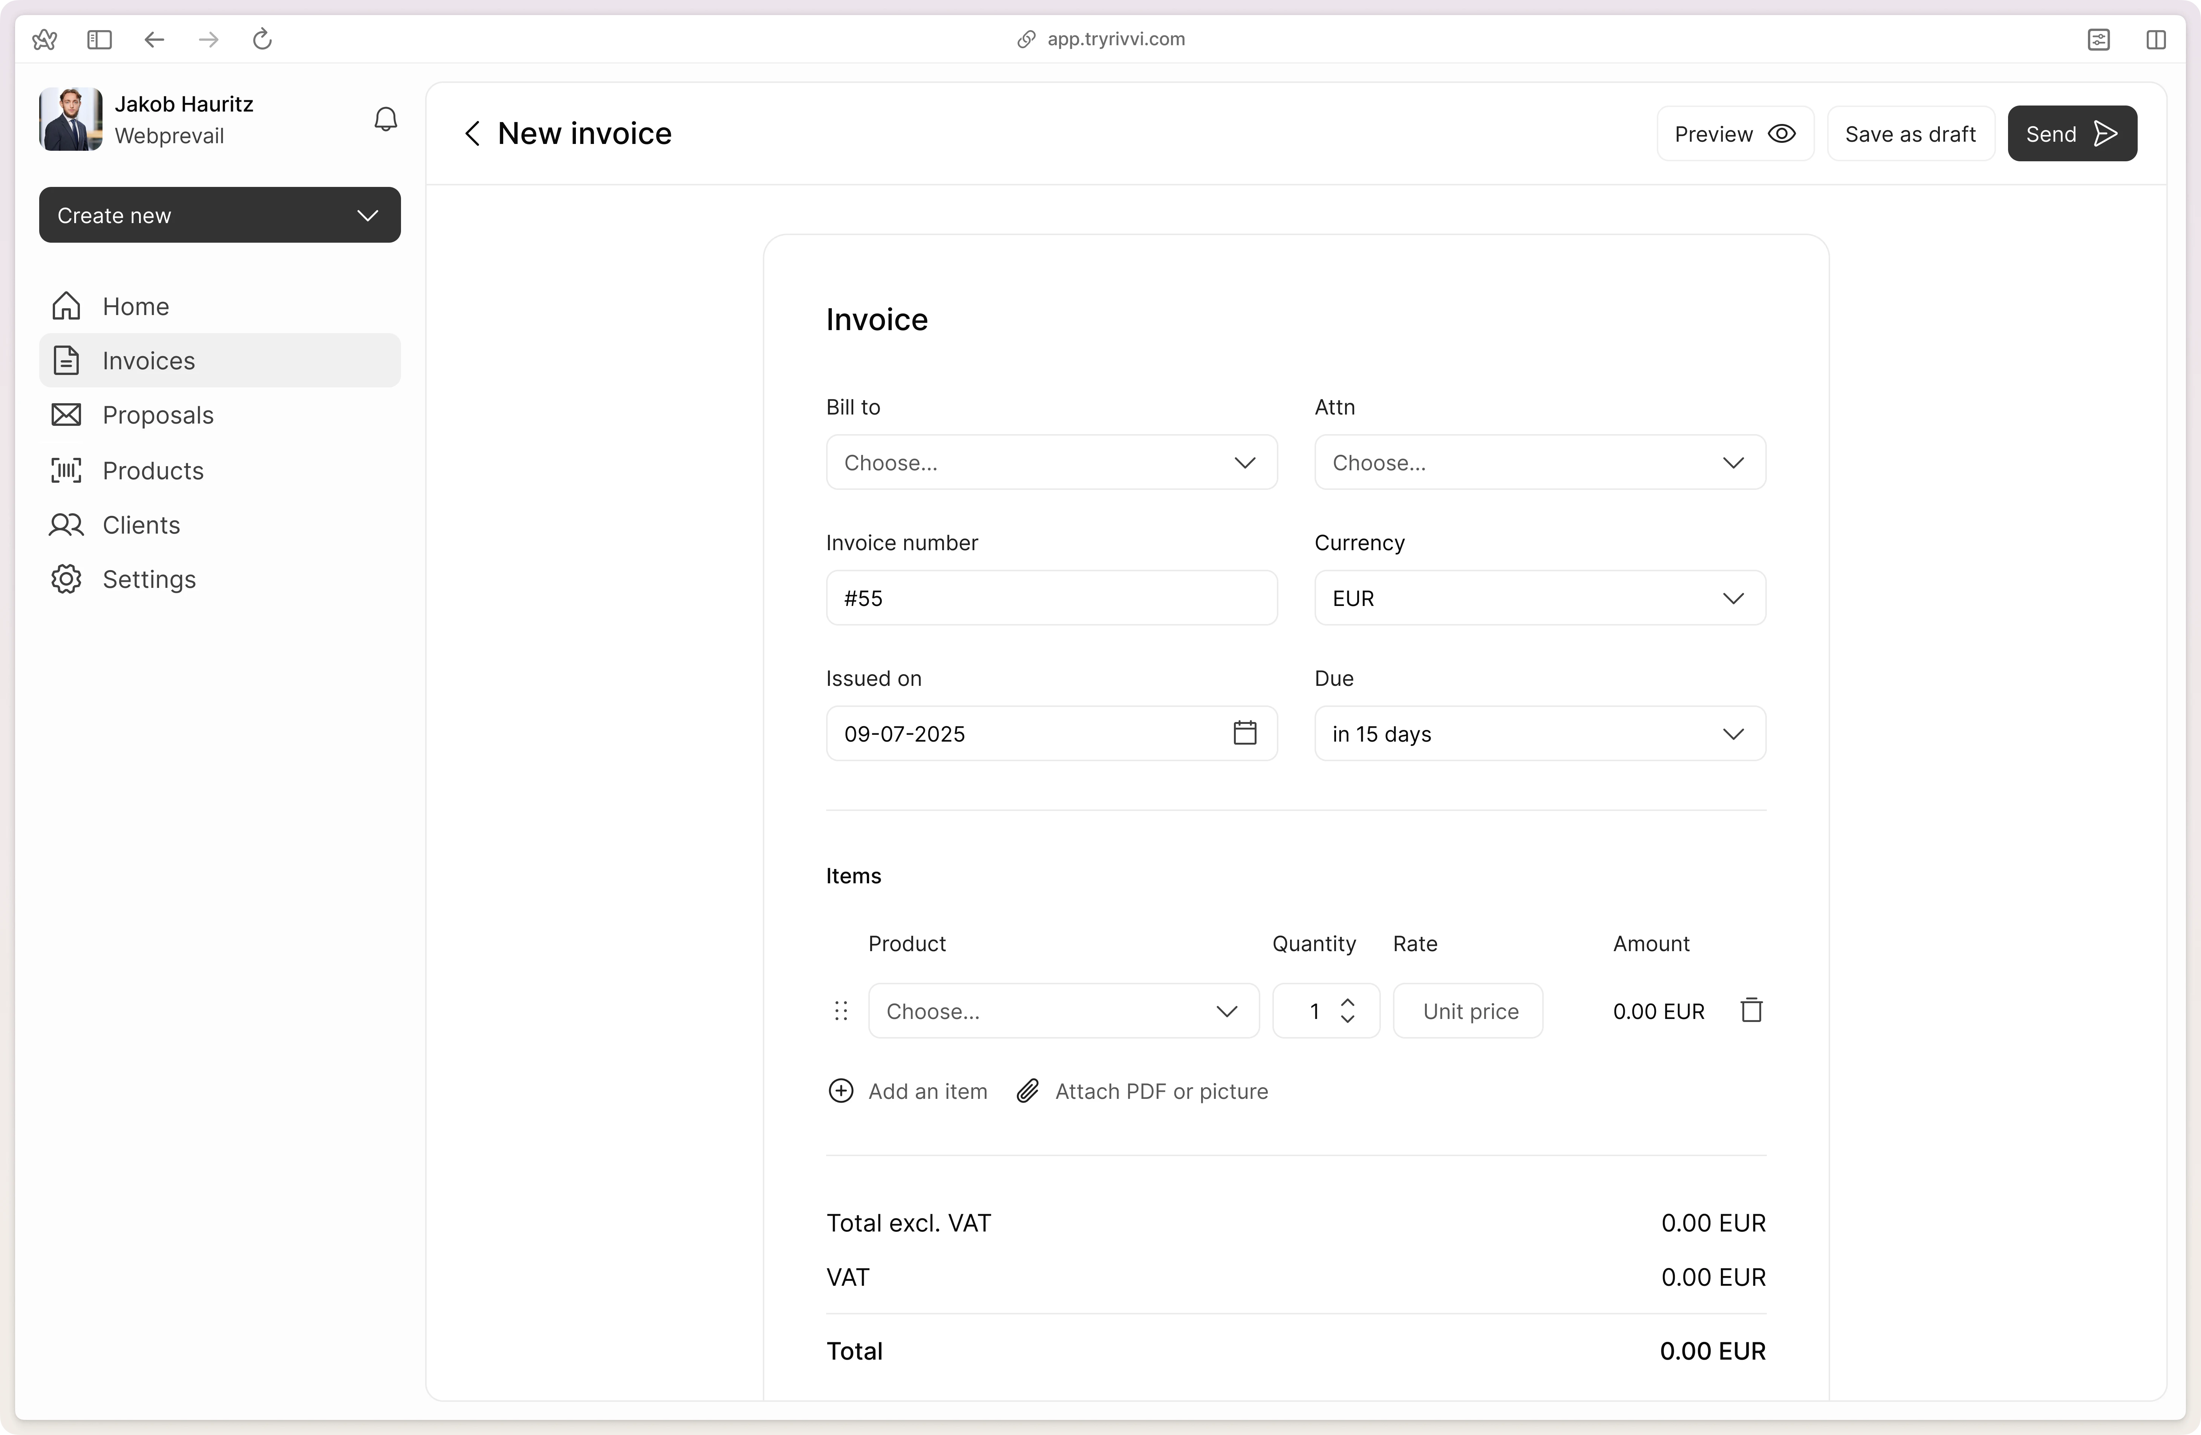Open the Bill to dropdown
2201x1435 pixels.
tap(1052, 462)
